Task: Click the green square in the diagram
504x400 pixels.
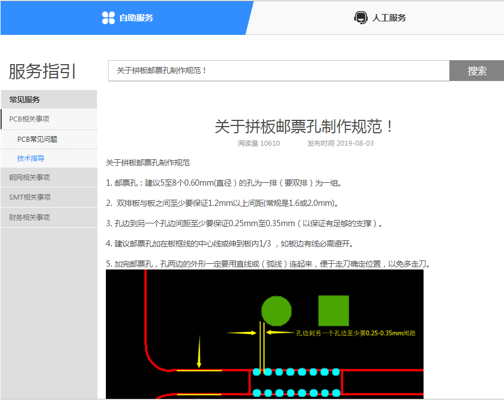Action: (333, 311)
